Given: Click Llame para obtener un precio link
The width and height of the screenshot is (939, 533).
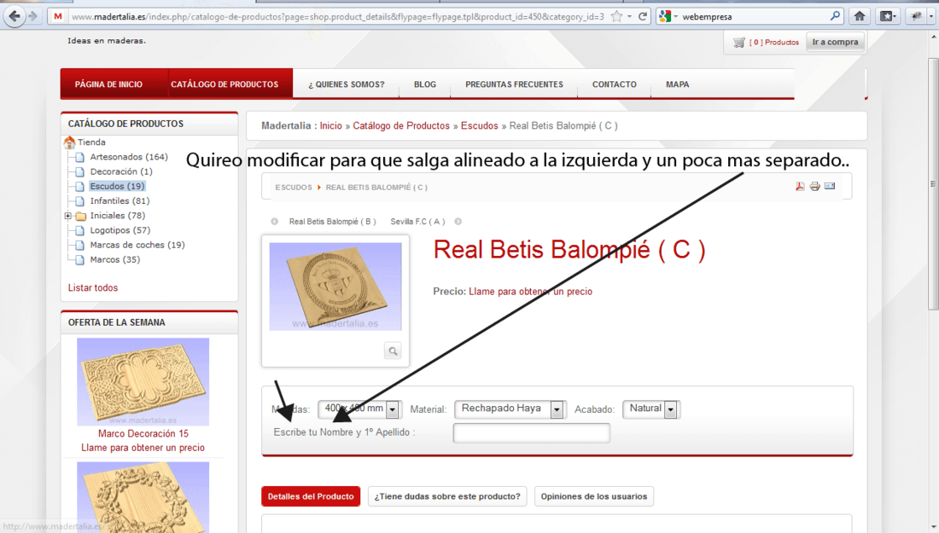Looking at the screenshot, I should click(531, 292).
